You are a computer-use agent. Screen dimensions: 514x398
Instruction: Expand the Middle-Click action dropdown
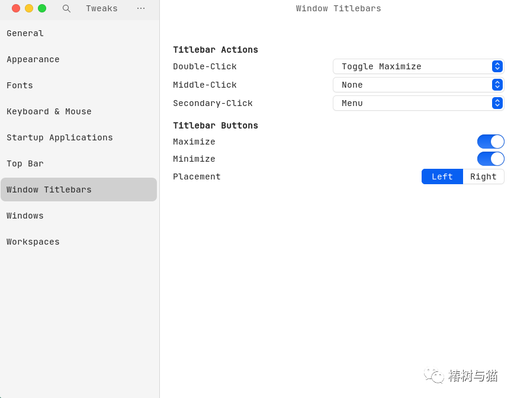418,85
